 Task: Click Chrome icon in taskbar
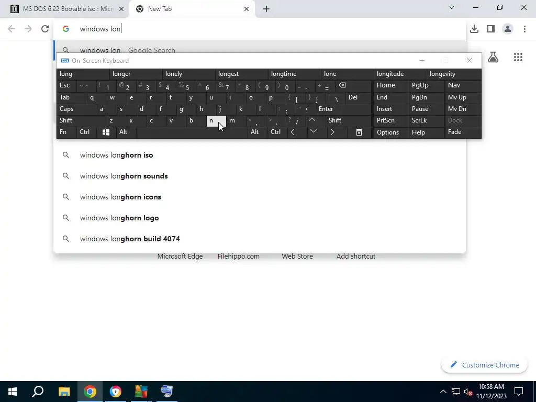tap(90, 392)
